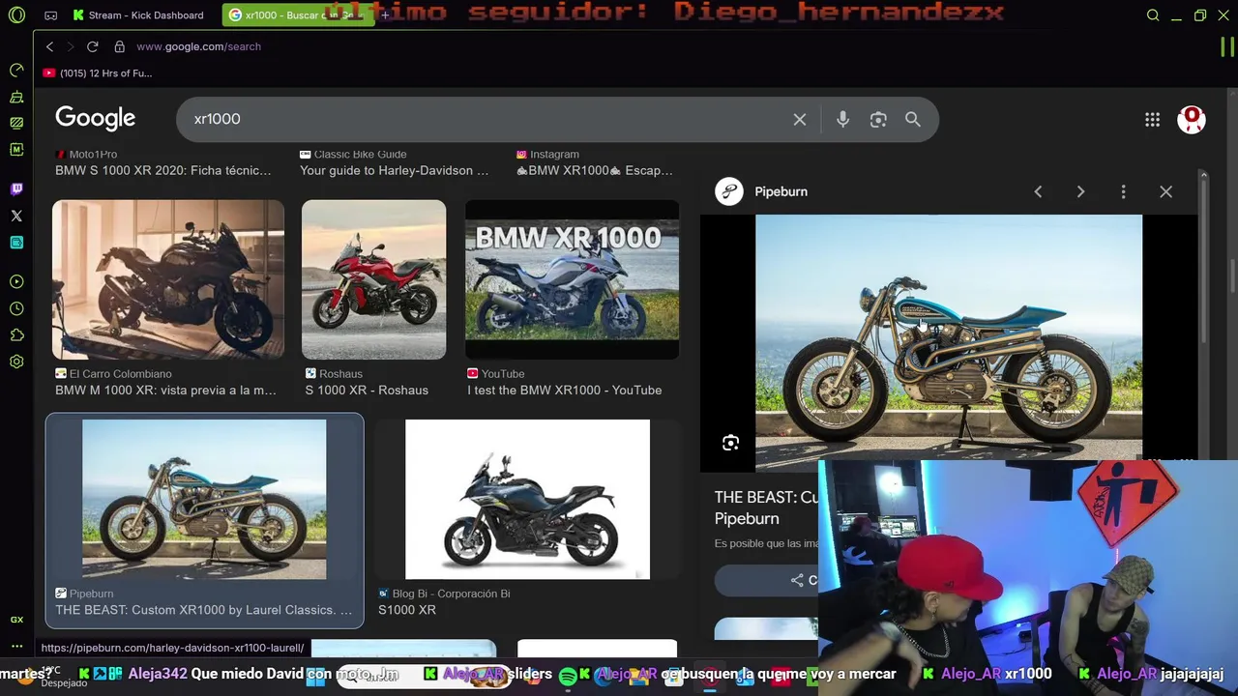Open the YouTube 12 Hrs bookmark
Viewport: 1238px width, 696px height.
98,73
